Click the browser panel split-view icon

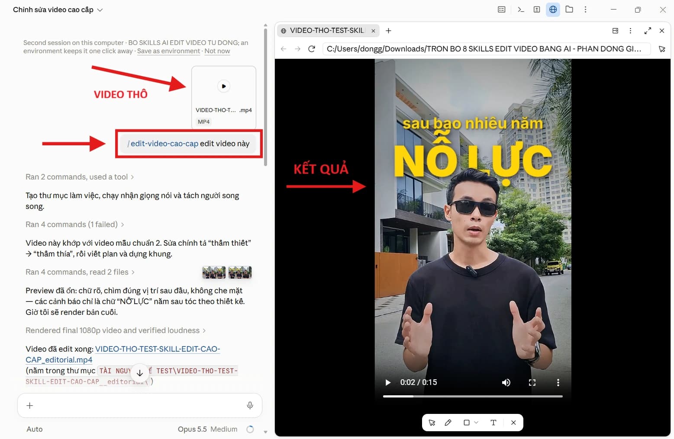click(x=615, y=31)
